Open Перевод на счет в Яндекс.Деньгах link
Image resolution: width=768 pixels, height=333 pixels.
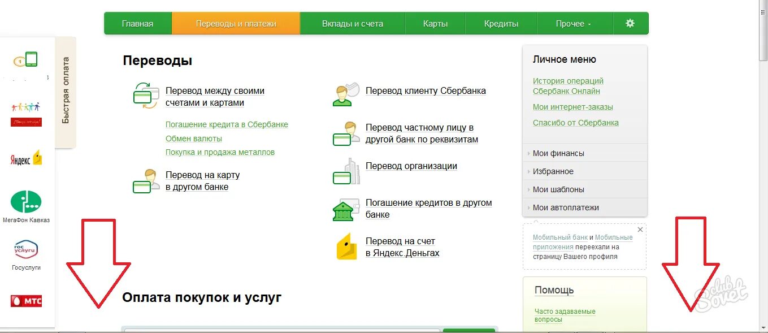[x=402, y=247]
